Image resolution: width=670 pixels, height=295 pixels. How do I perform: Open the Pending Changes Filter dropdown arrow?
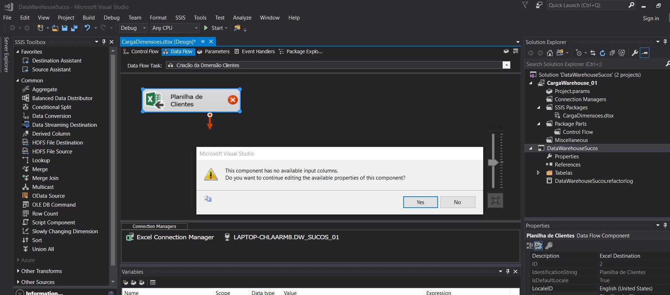pyautogui.click(x=585, y=53)
